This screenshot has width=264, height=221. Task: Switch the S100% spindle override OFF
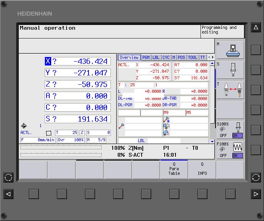tap(223, 136)
